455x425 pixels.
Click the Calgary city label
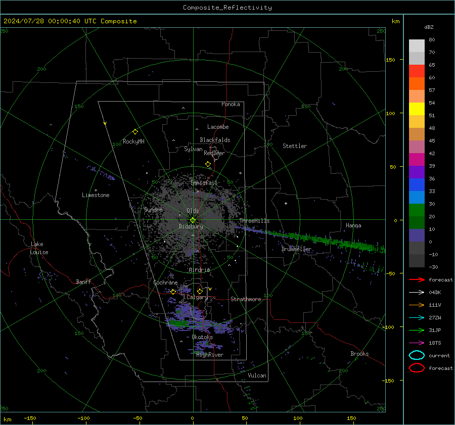pos(197,297)
